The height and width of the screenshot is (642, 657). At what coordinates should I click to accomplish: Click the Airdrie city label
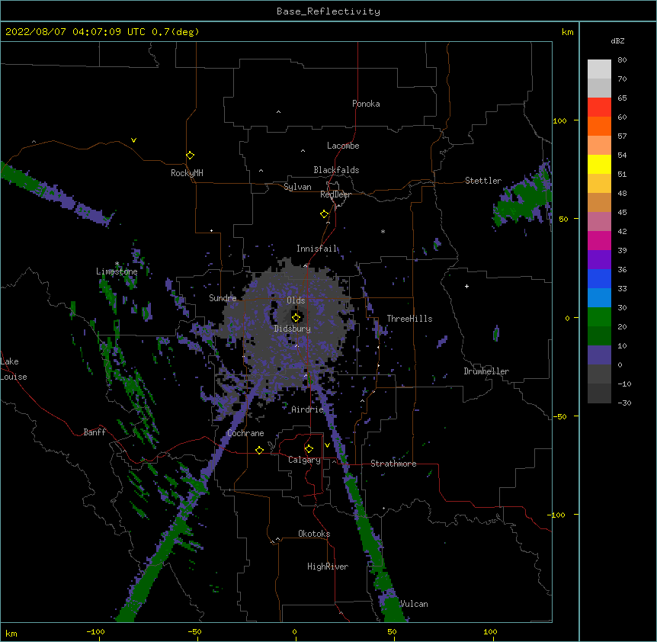[308, 409]
